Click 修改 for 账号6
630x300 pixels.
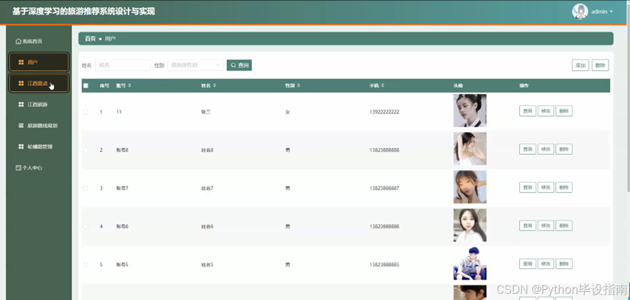545,225
